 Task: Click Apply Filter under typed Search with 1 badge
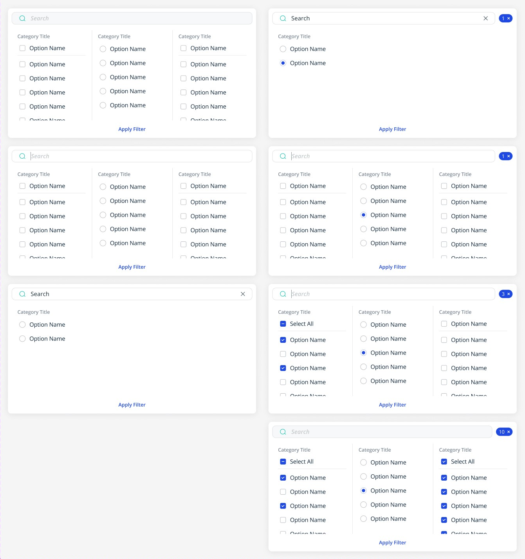[x=392, y=129]
